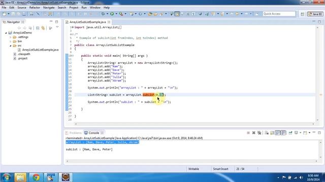Click the volume icon in system tray
325x182 pixels.
point(301,177)
